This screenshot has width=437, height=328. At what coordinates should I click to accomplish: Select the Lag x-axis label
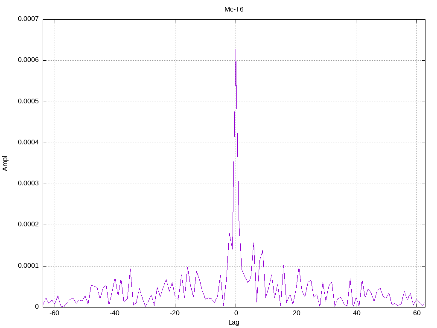[x=233, y=322]
